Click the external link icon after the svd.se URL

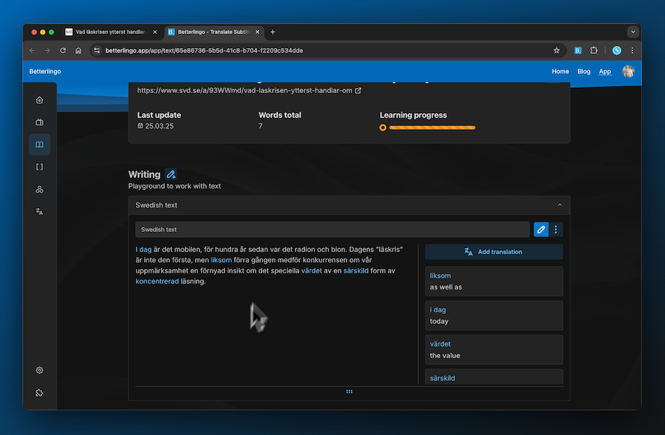pos(358,90)
